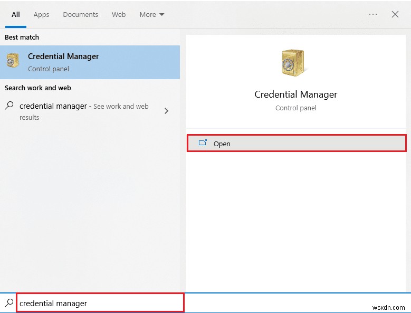Select the All tab
The width and height of the screenshot is (411, 313).
[x=16, y=14]
